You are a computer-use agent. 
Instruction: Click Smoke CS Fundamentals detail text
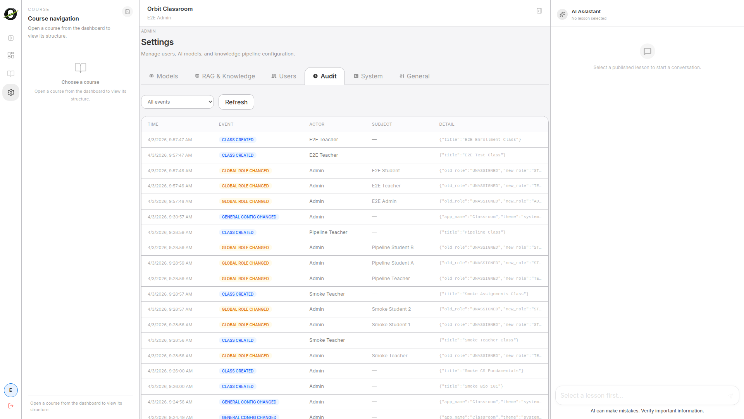pyautogui.click(x=481, y=371)
